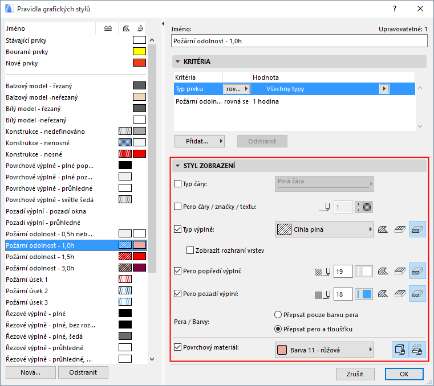Click Nové prvky orange color swatch

(139, 63)
